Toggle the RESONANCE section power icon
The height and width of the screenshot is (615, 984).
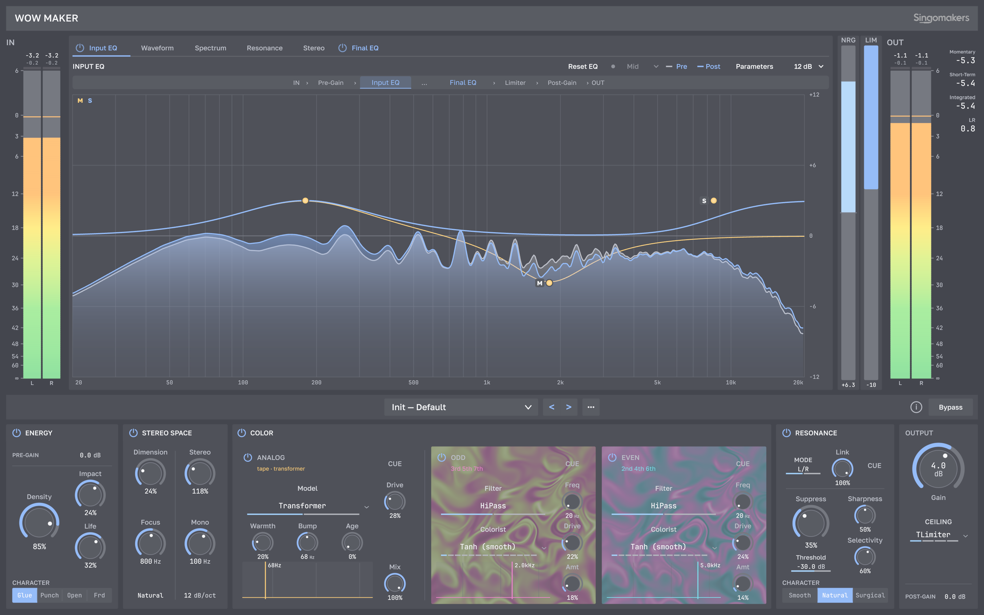pos(786,433)
